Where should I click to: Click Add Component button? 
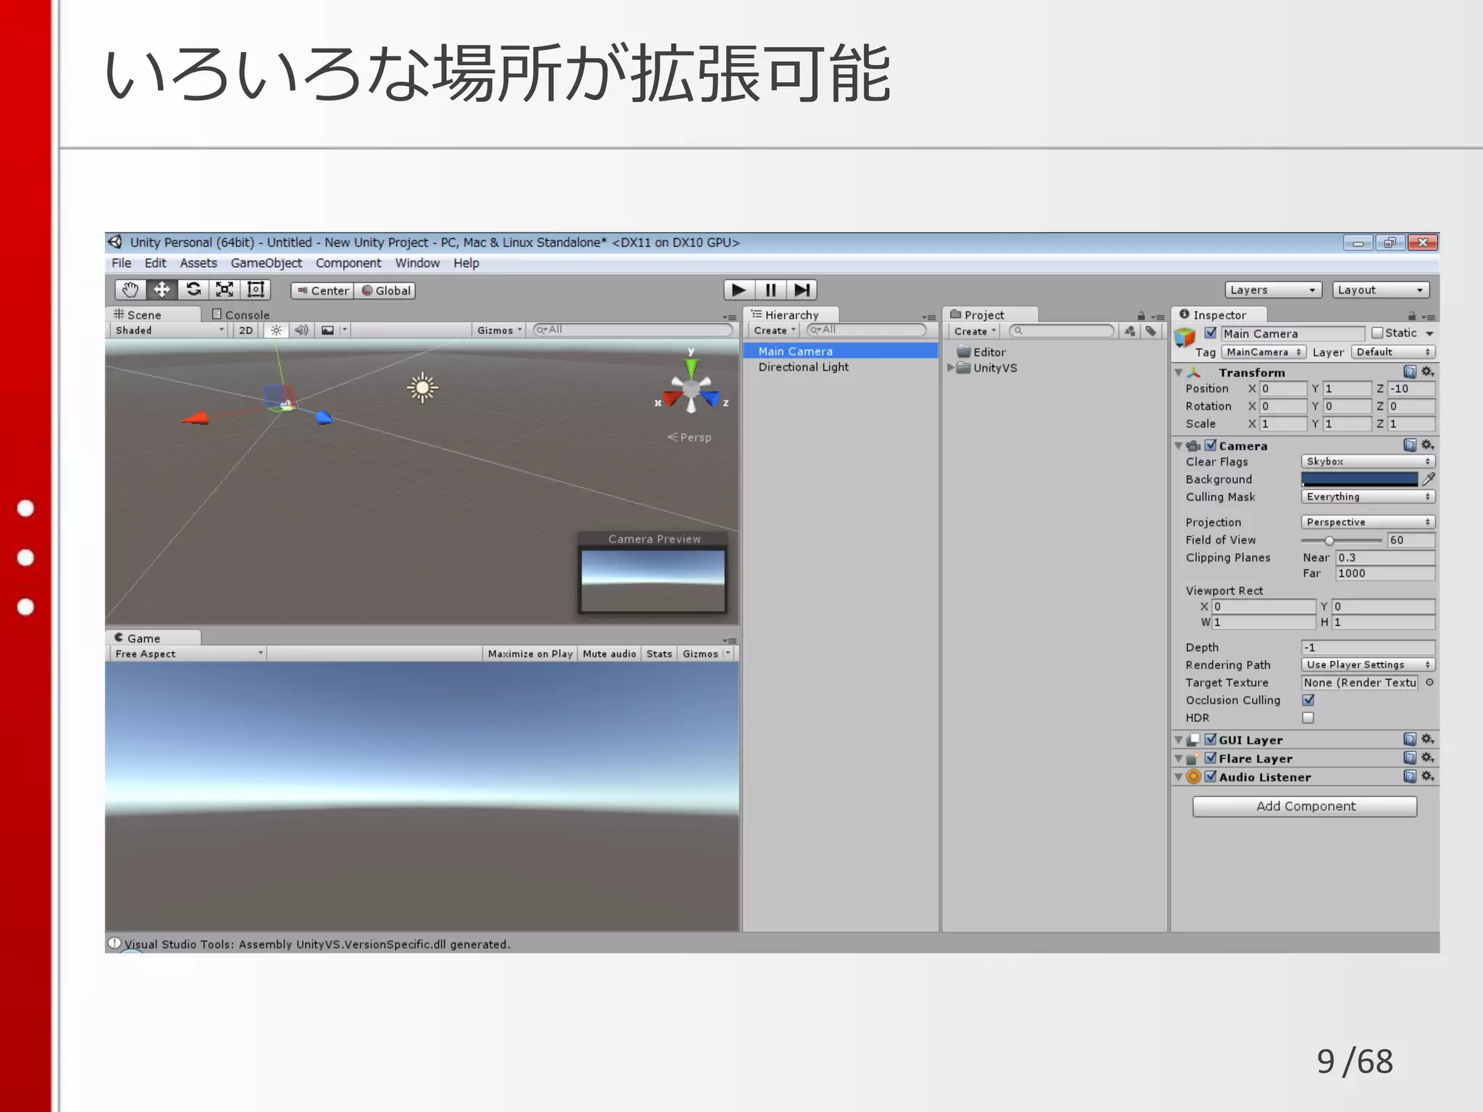[x=1305, y=806]
